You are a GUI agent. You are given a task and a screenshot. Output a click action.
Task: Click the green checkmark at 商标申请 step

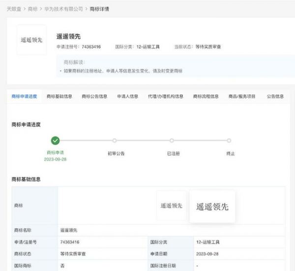point(56,140)
